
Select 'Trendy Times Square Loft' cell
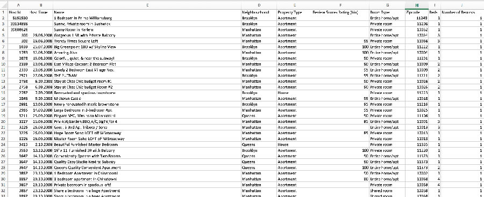pyautogui.click(x=147, y=41)
